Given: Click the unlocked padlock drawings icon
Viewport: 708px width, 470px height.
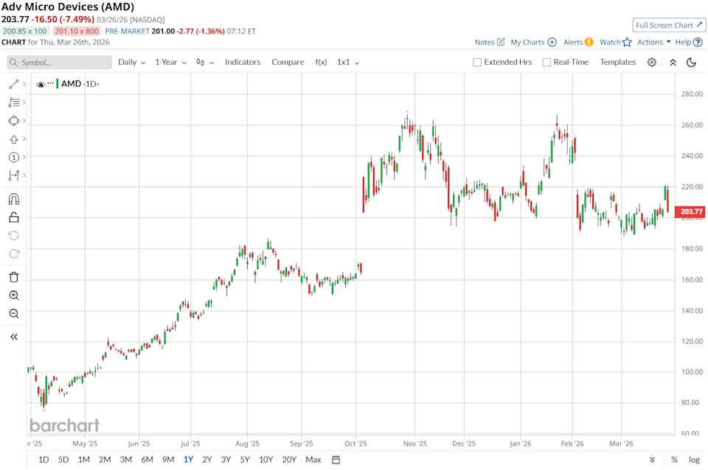Looking at the screenshot, I should tap(14, 218).
